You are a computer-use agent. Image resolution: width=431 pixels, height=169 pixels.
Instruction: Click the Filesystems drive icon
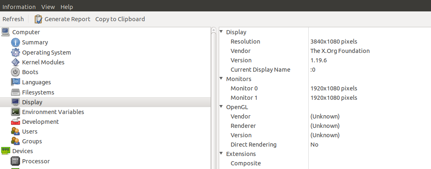[x=15, y=92]
